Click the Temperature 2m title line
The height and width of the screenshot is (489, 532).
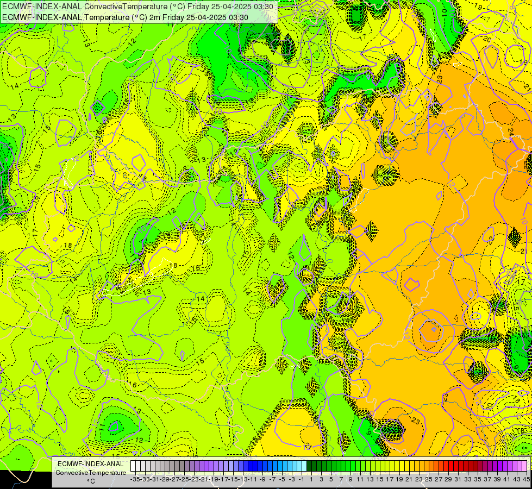125,17
